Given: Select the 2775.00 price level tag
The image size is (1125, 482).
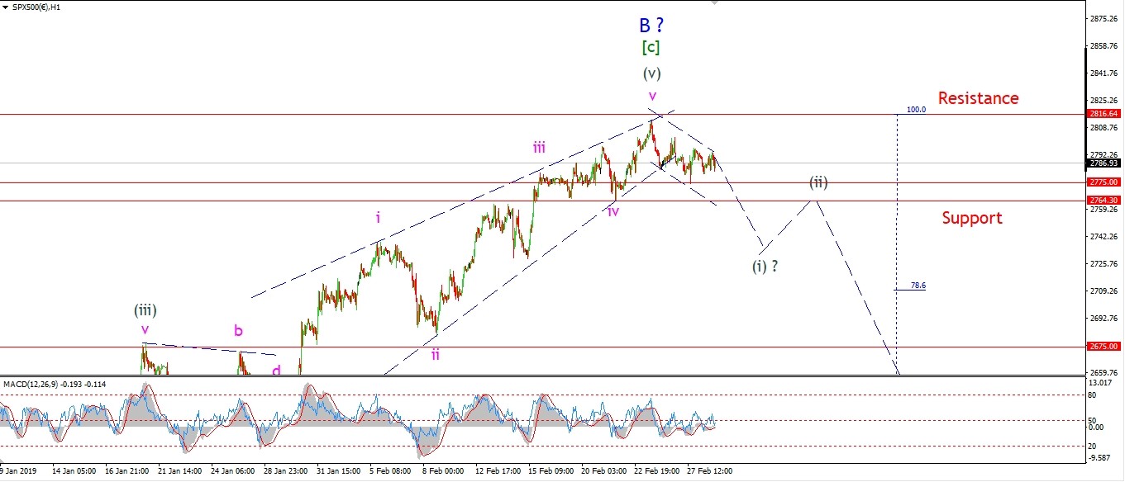Looking at the screenshot, I should [1104, 182].
